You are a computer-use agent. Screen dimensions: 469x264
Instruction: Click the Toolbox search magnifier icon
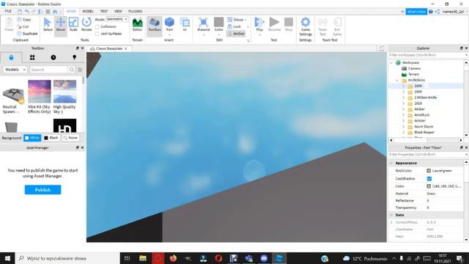(72, 70)
